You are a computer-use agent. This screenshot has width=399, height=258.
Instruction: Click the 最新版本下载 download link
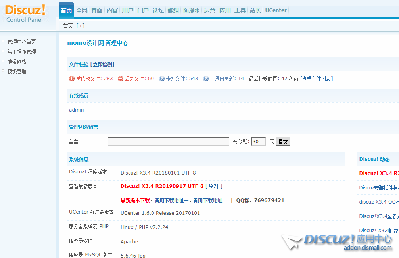[135, 201]
